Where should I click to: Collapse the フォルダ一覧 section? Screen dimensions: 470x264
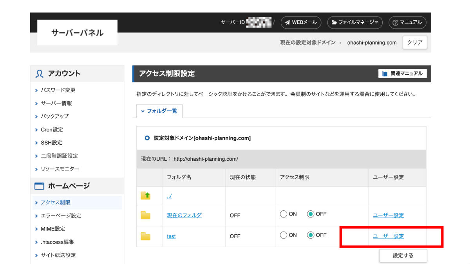143,111
